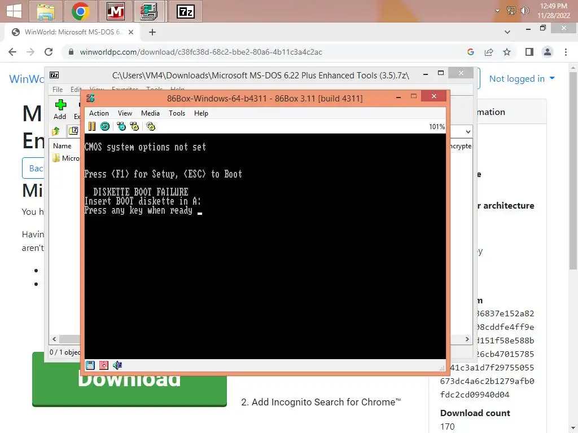Open the Tools menu in 86Box
The height and width of the screenshot is (433, 578).
tap(177, 113)
